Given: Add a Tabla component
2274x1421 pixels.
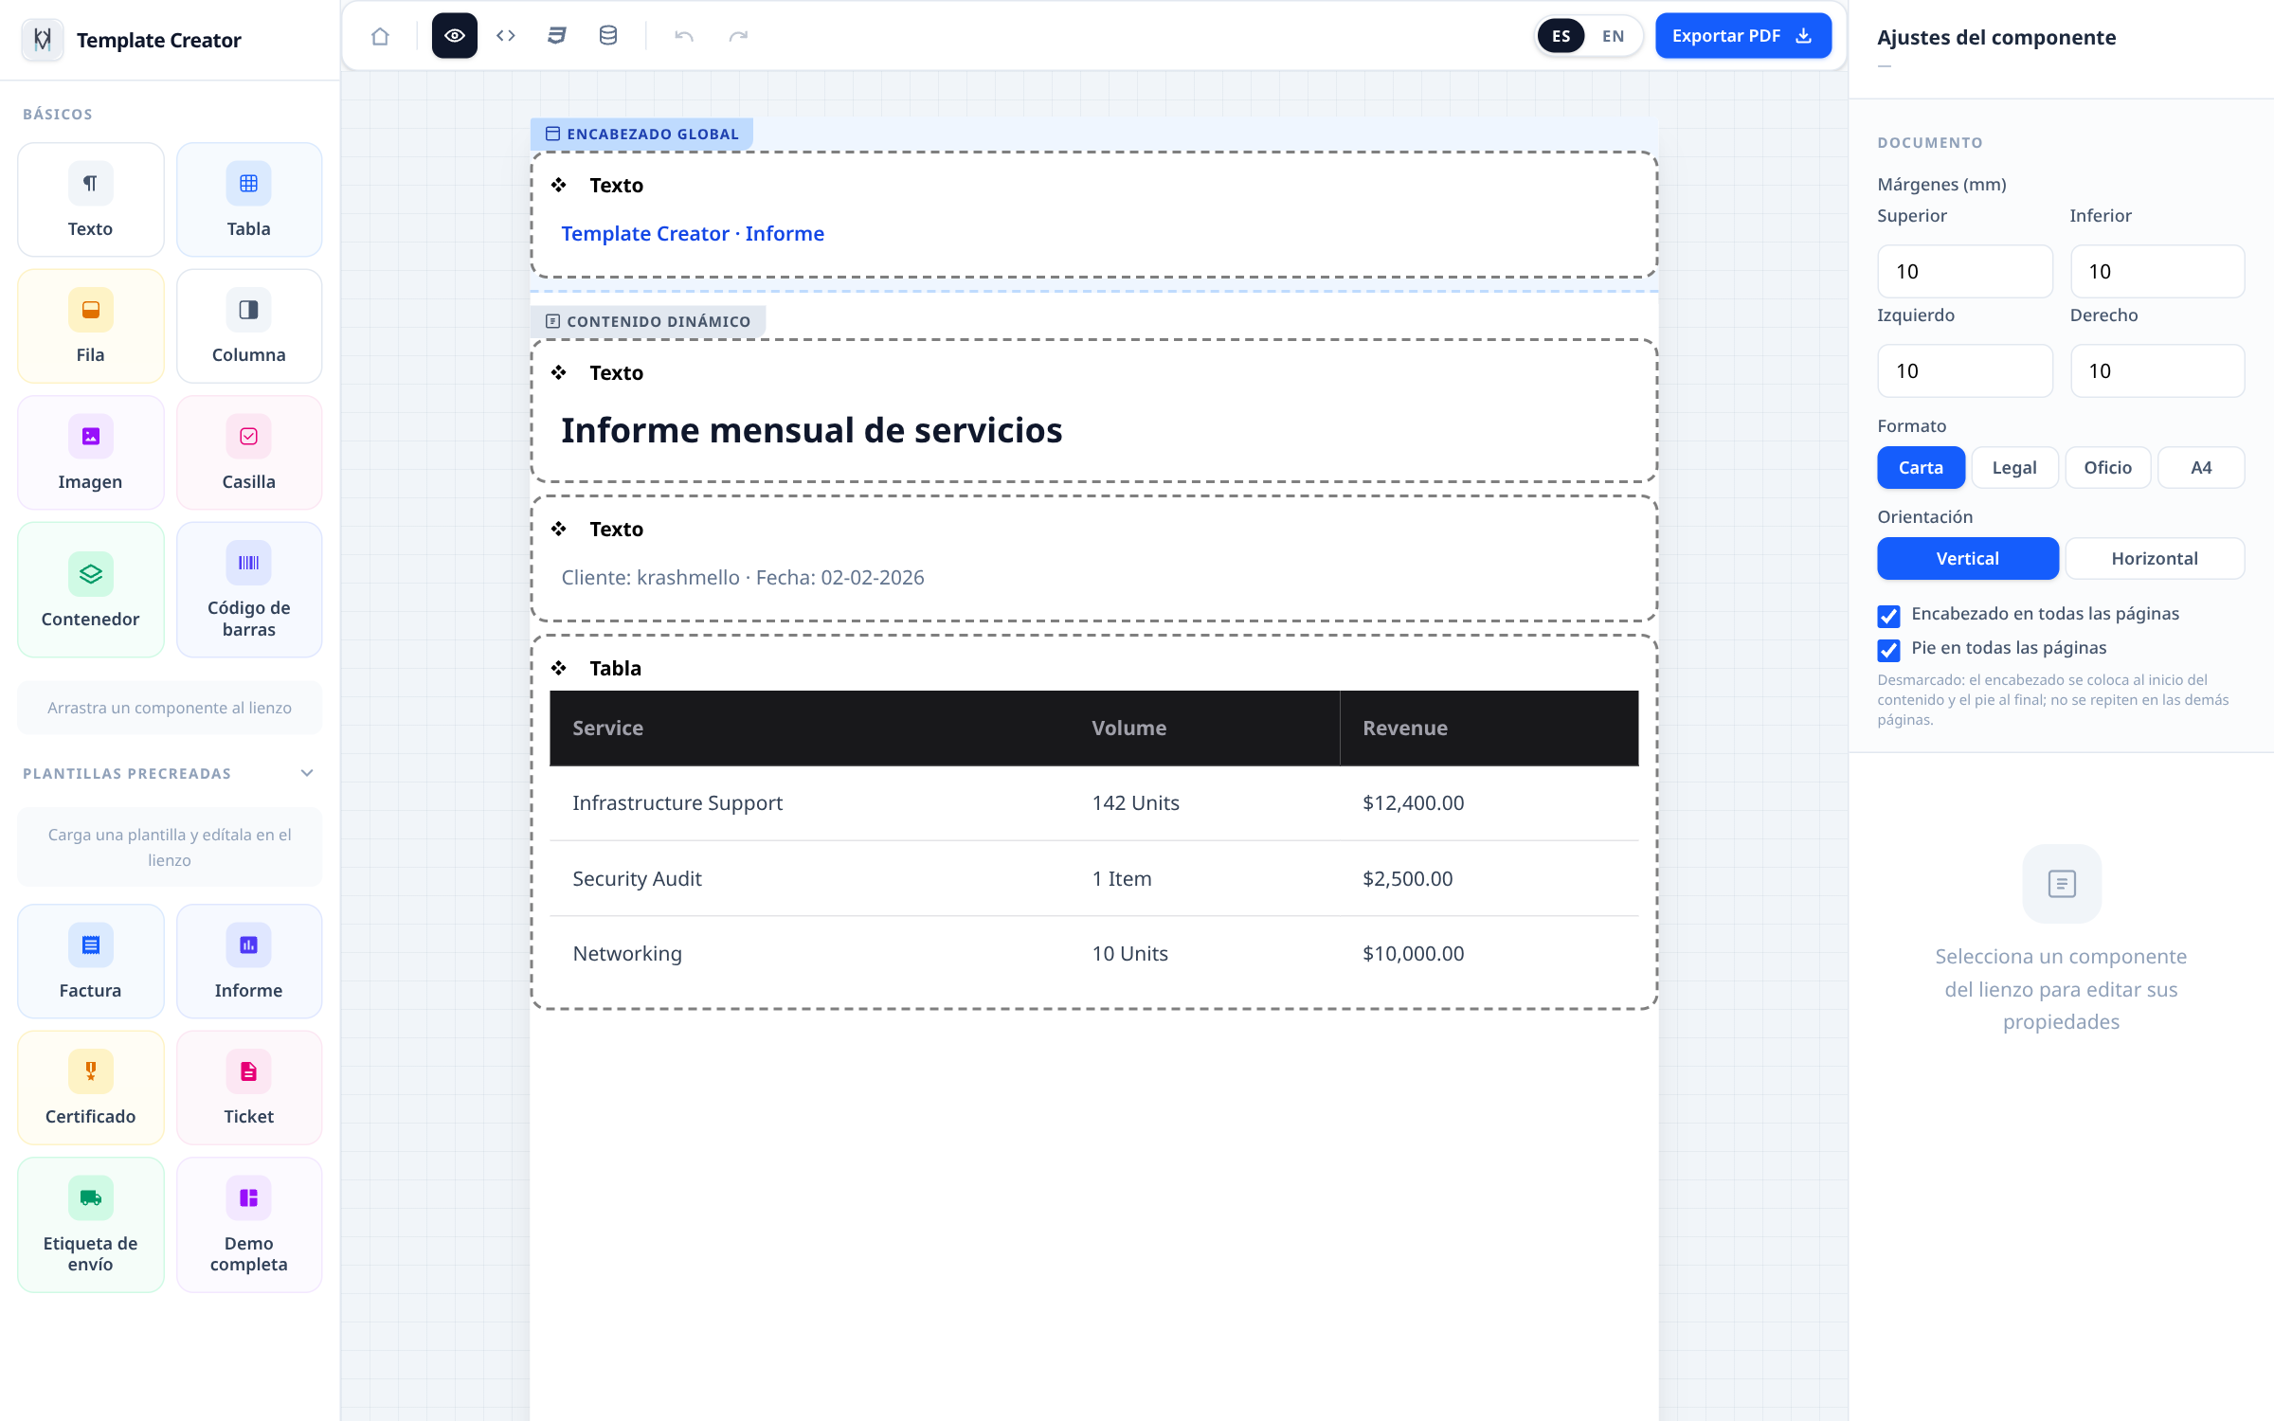Looking at the screenshot, I should point(249,200).
